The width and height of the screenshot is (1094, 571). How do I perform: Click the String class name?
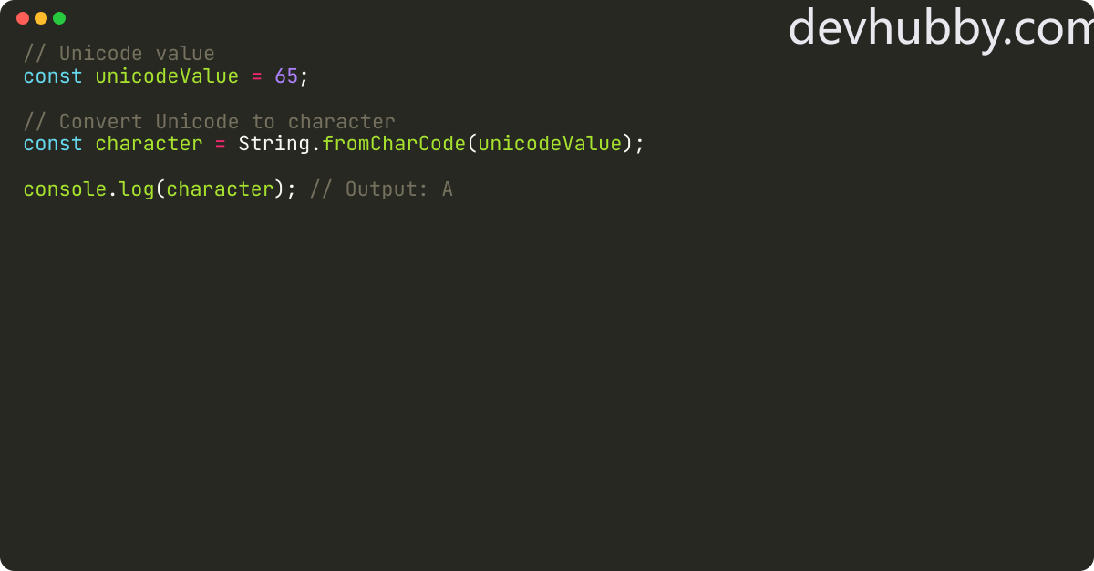click(274, 144)
